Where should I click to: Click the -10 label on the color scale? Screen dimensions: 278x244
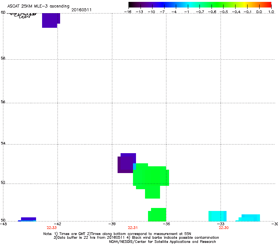coord(151,12)
